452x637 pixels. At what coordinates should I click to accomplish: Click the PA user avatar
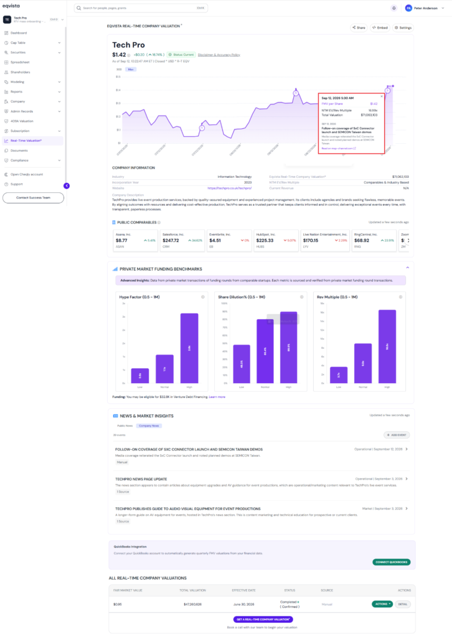[x=408, y=8]
